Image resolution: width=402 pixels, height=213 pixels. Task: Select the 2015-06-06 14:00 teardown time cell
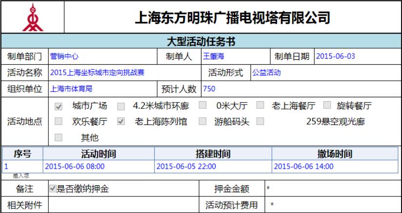click(335, 167)
